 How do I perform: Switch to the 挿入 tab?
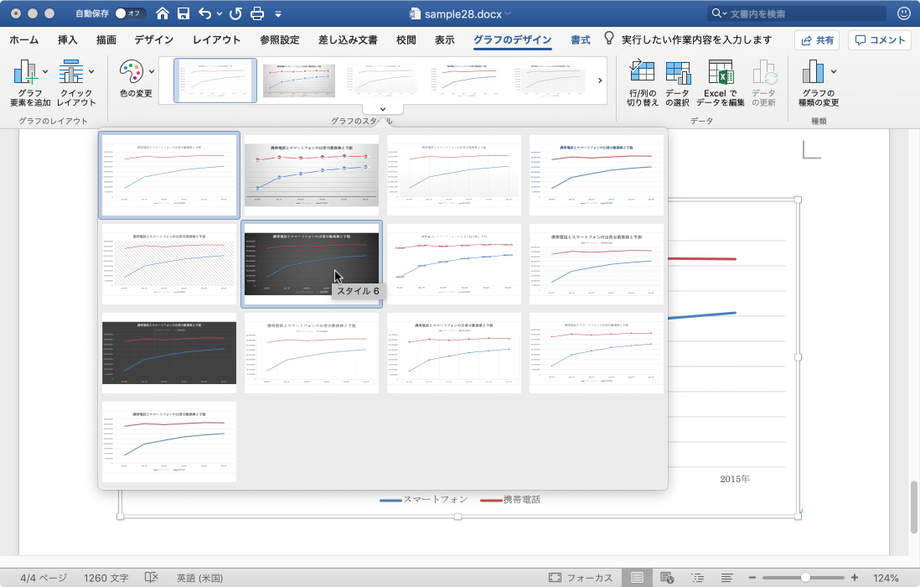[x=68, y=40]
